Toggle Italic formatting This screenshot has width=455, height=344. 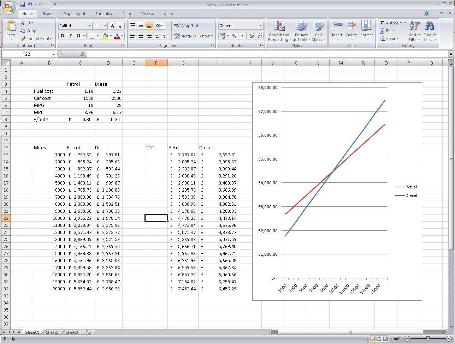[70, 36]
